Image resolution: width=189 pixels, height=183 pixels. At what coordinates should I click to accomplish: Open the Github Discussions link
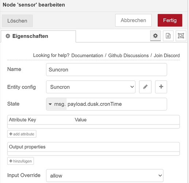coord(128,56)
